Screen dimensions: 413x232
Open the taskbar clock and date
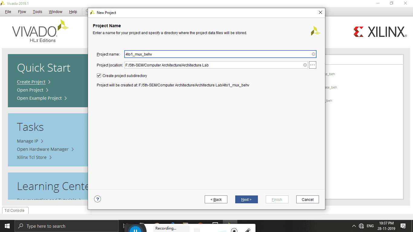(x=386, y=226)
